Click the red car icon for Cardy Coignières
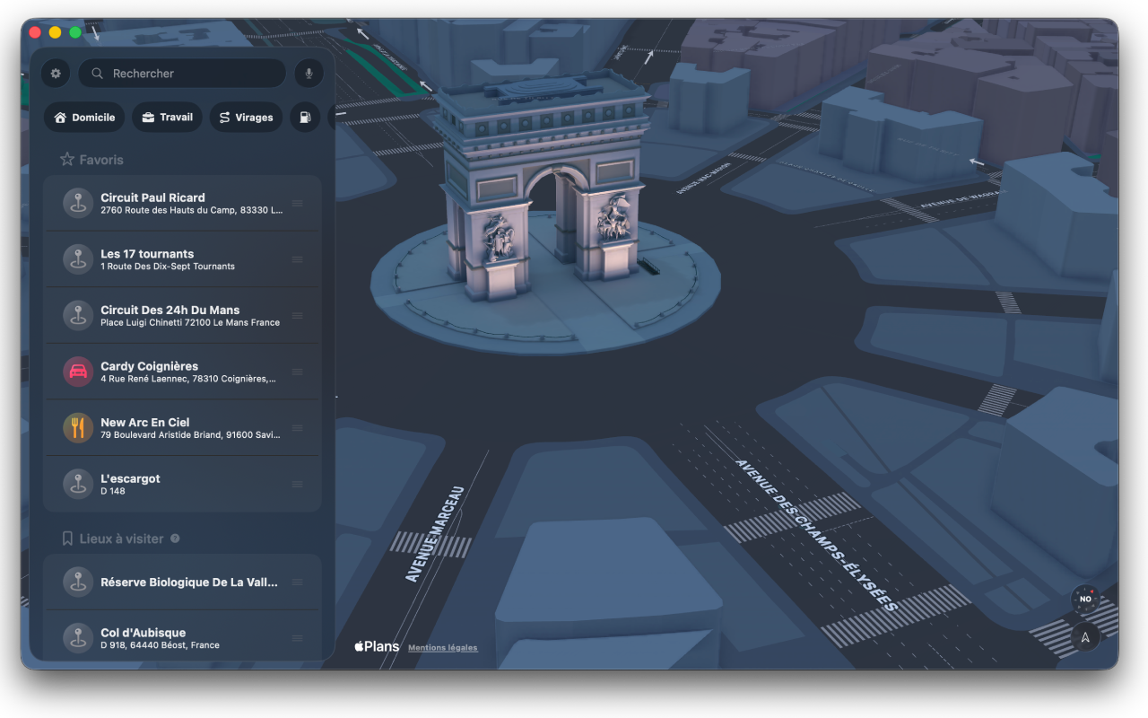 click(78, 372)
